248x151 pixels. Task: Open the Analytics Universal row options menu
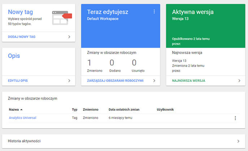coord(235,118)
